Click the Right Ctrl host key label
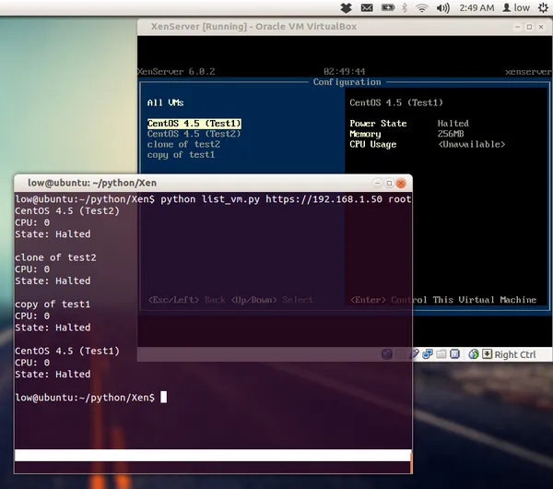Screen dimensions: 553x489 click(515, 354)
